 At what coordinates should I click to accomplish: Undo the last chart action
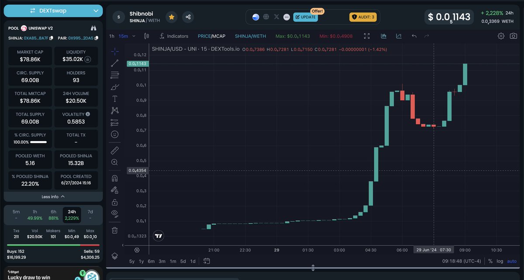point(414,36)
